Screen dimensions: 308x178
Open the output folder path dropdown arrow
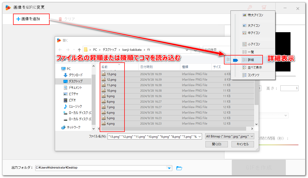(169, 168)
